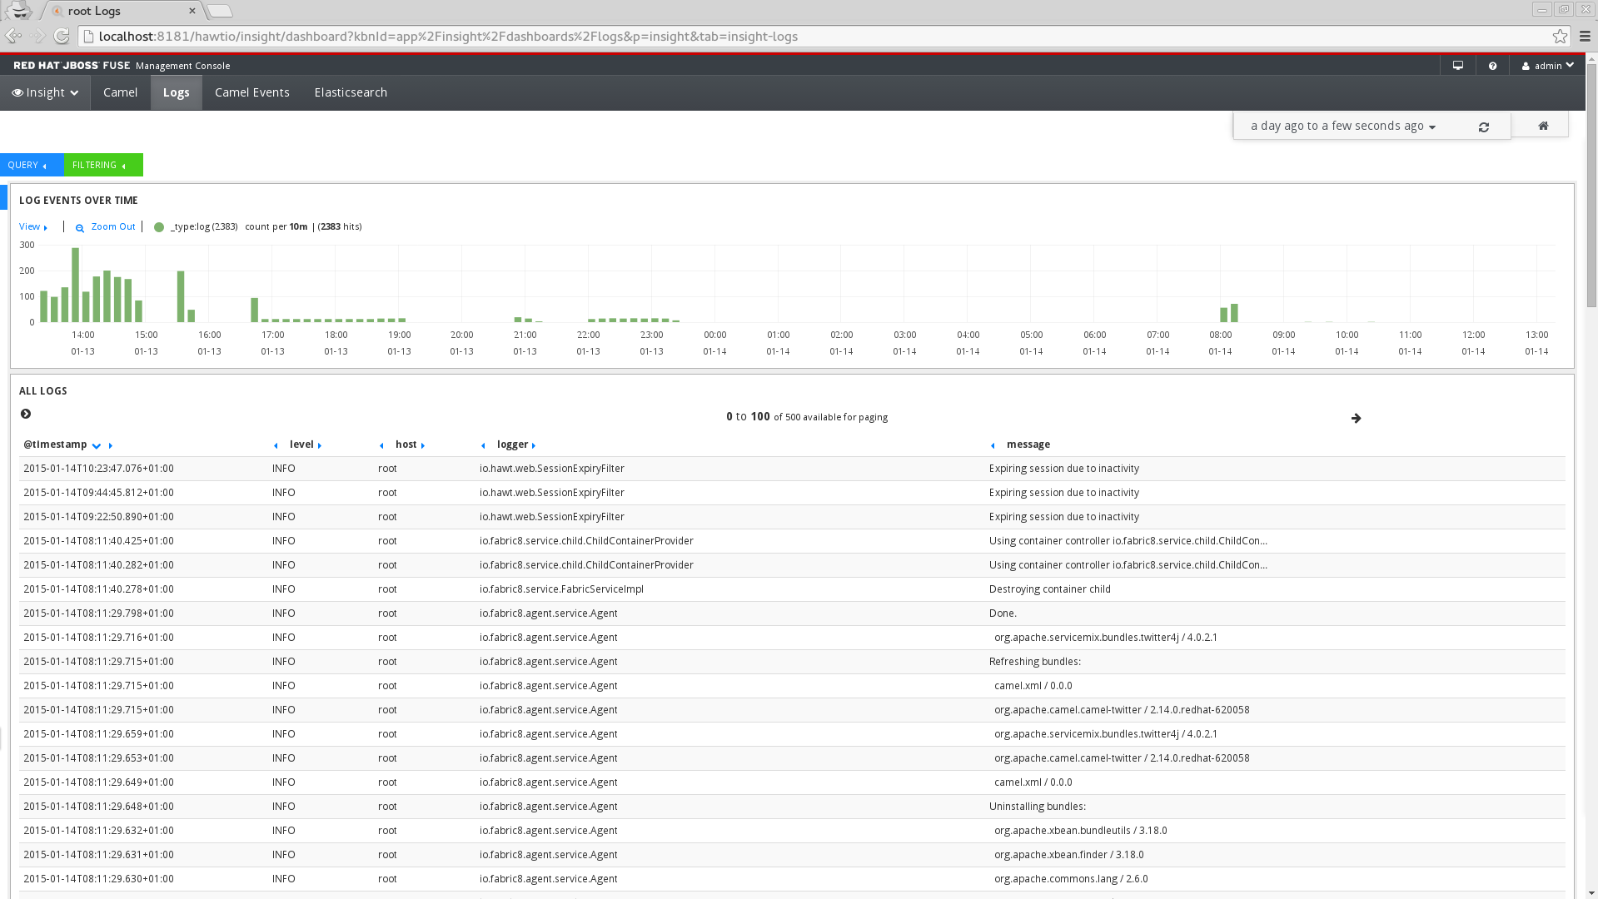Click the green _type:log legend dot

(x=159, y=227)
